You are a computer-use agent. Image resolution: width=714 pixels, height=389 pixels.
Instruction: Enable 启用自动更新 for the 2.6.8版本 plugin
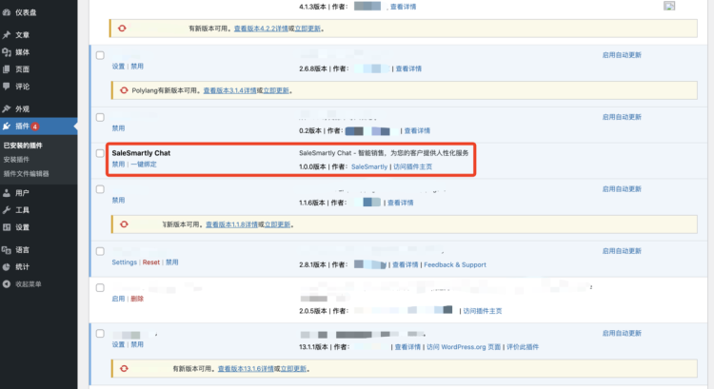click(622, 55)
